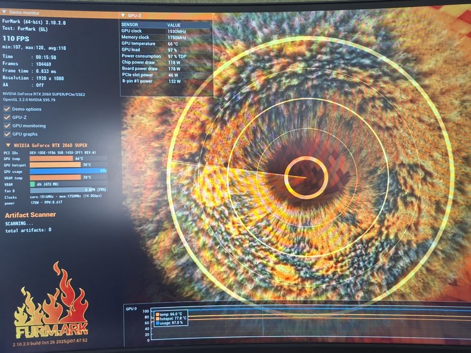Click the power '178W - PPW:0.617' line

click(x=46, y=203)
